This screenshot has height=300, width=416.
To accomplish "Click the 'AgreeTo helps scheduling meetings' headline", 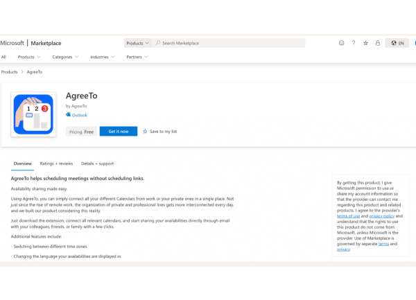I will pos(78,178).
